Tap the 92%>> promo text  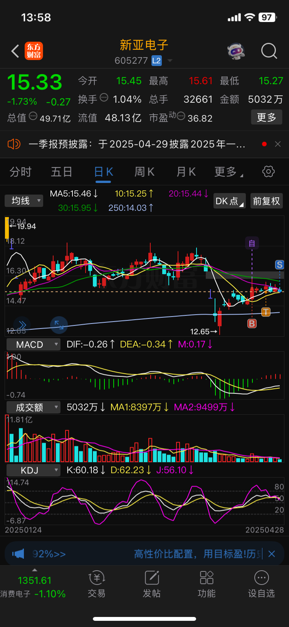click(x=49, y=554)
